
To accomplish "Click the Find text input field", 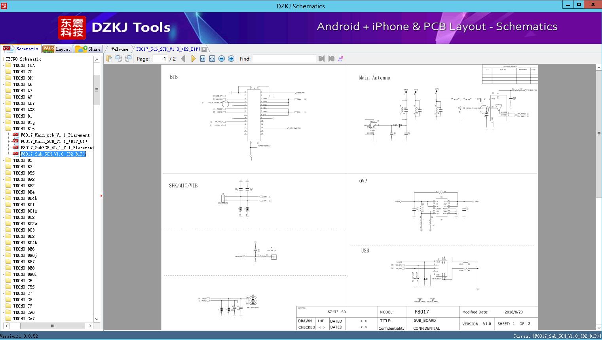I will (x=284, y=59).
